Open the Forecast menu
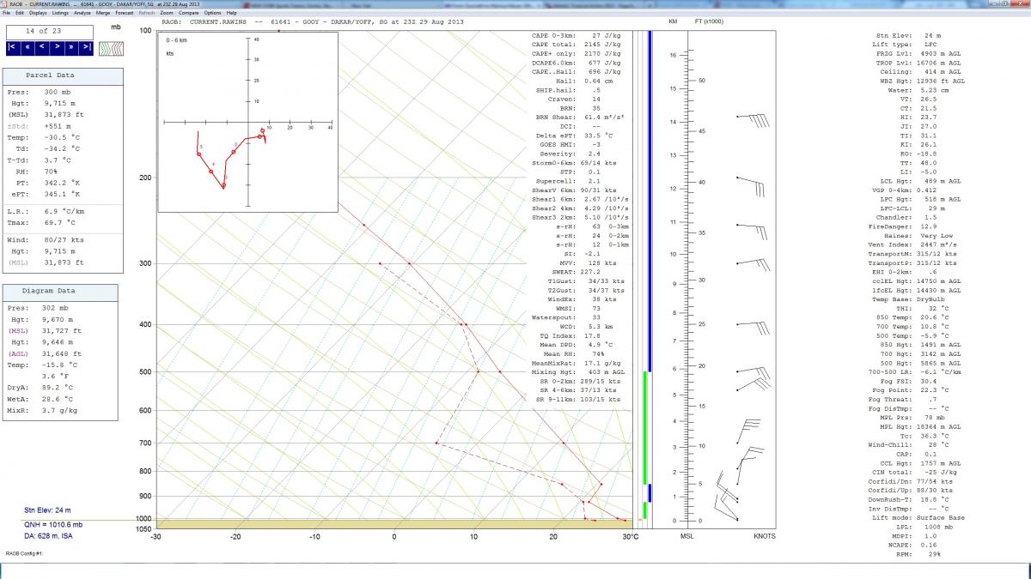 [x=125, y=13]
